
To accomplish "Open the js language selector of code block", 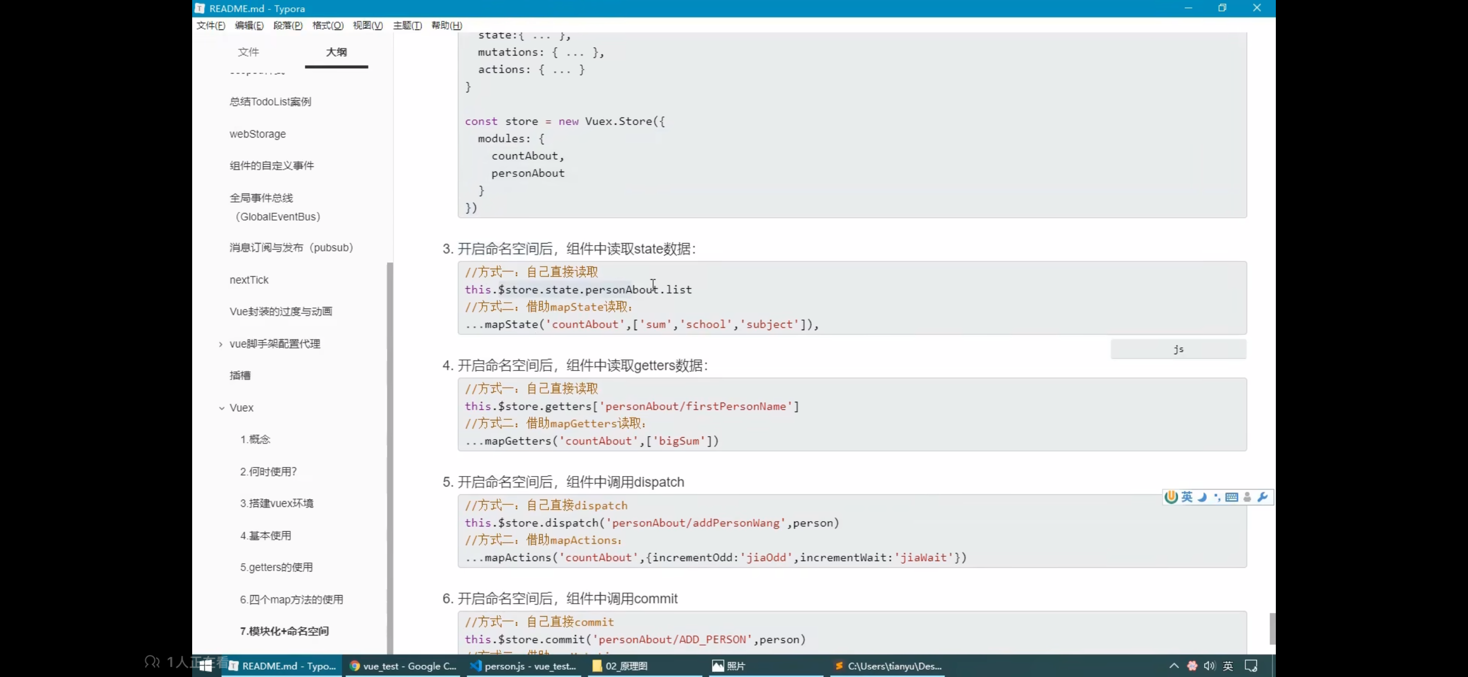I will coord(1178,350).
